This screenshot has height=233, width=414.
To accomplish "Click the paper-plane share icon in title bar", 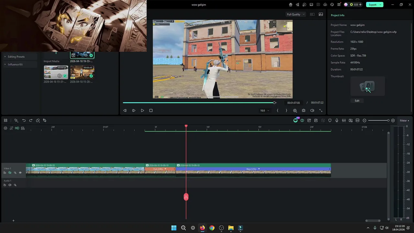I will [x=297, y=5].
